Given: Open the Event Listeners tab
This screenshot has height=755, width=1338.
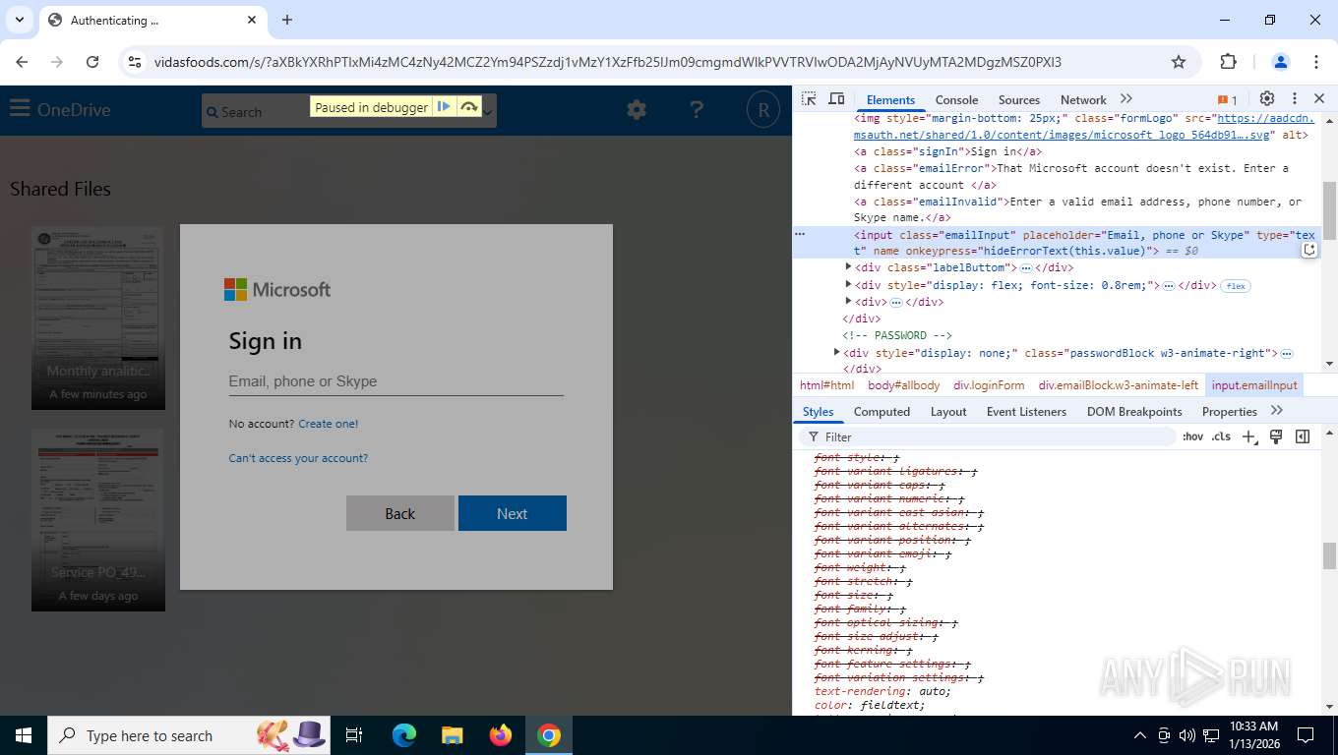Looking at the screenshot, I should [x=1026, y=412].
